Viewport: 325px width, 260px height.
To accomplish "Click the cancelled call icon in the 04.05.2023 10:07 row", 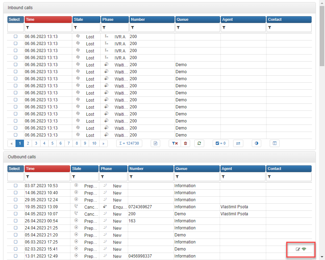I will 76,214.
